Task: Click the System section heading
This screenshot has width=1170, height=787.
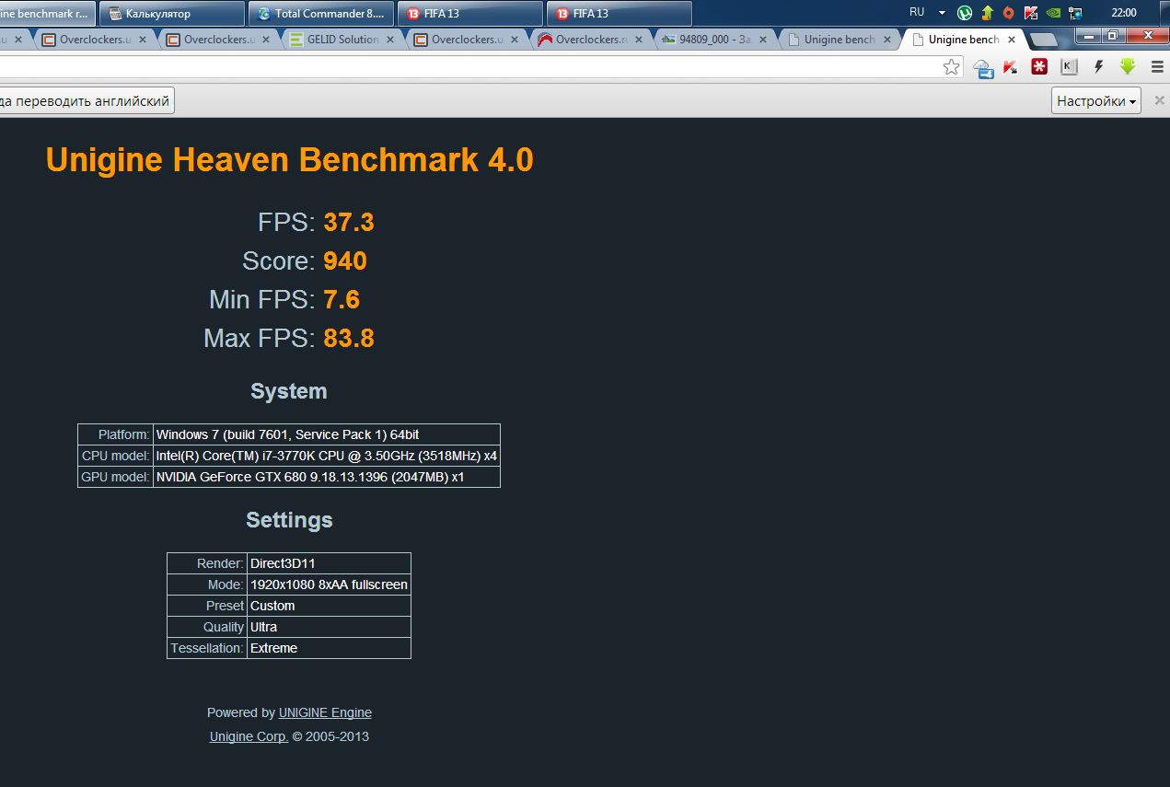Action: click(x=289, y=391)
